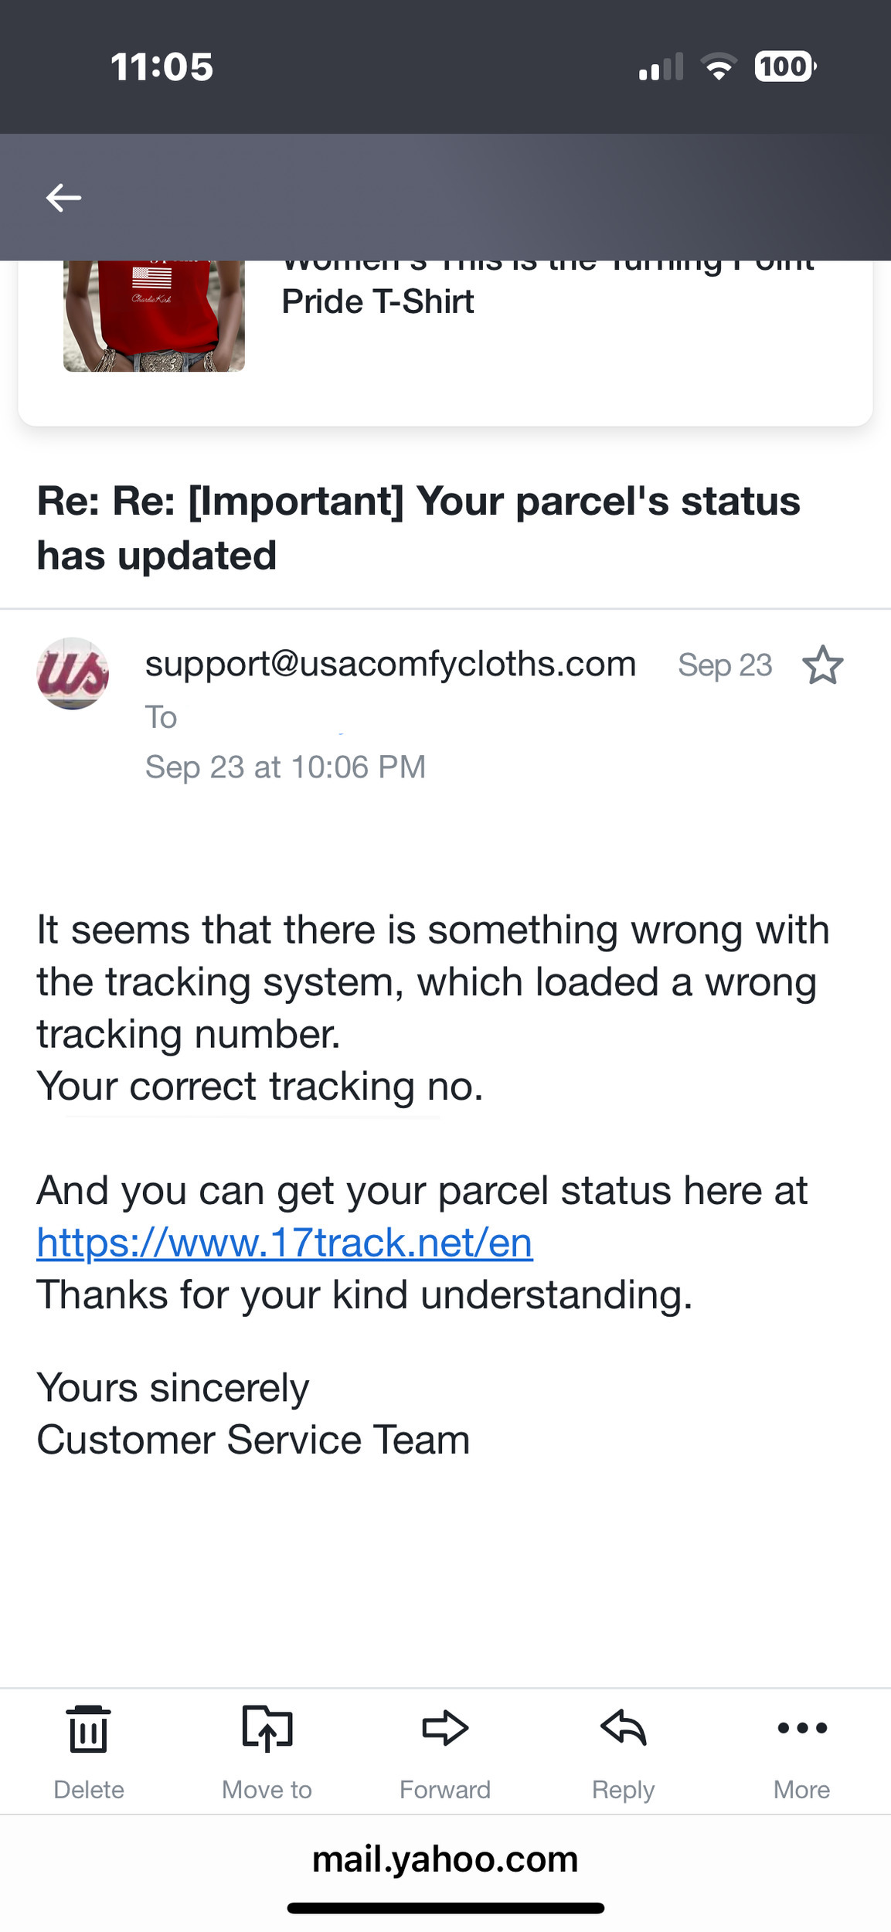Tap the mail.yahoo.com address bar

445,1859
